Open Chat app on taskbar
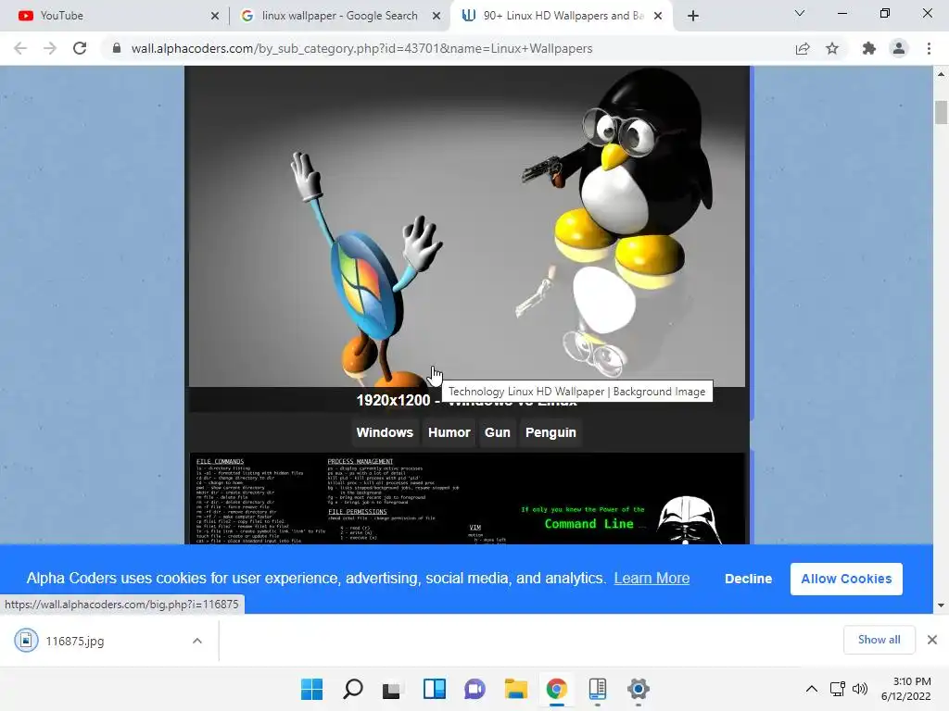Viewport: 949px width, 711px height. point(475,689)
